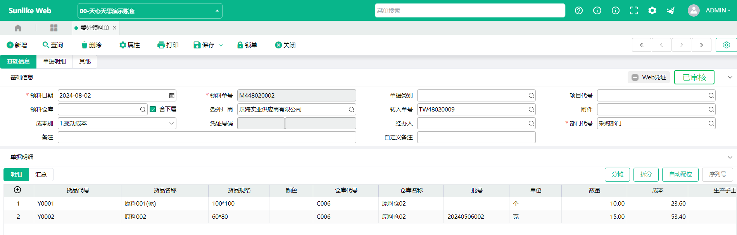
Task: Click the 备注 input field
Action: click(207, 137)
